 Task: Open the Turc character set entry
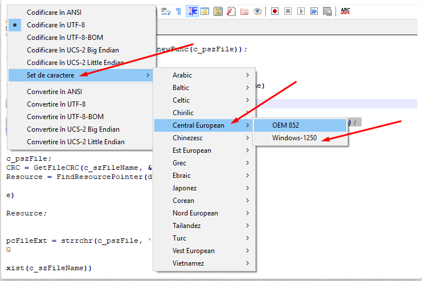(x=204, y=238)
